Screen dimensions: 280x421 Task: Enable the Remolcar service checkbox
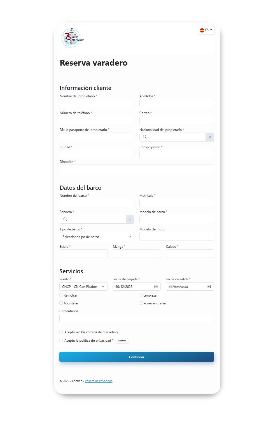[x=61, y=295]
